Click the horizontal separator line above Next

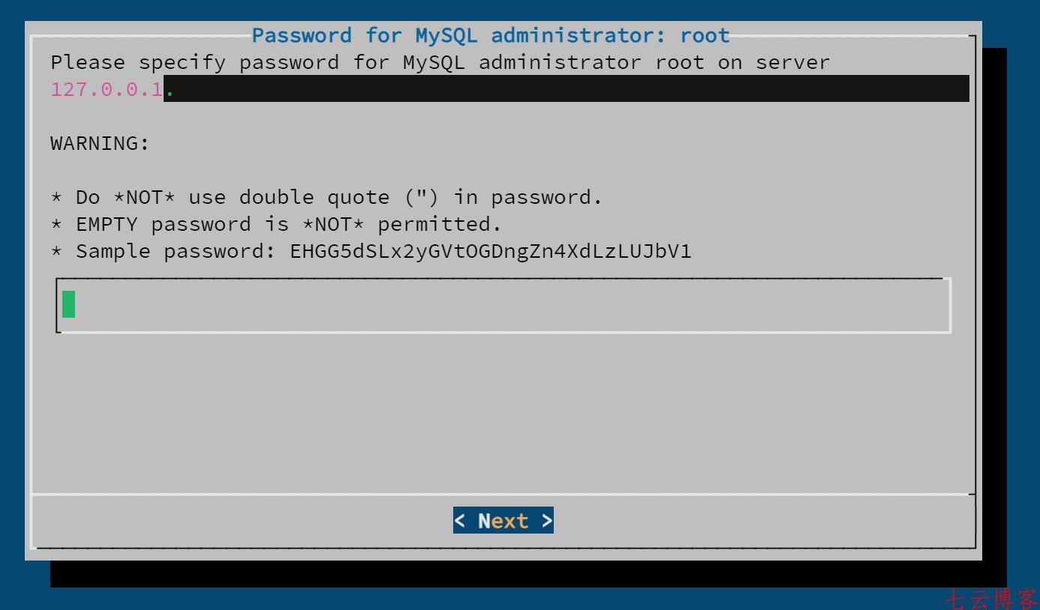pos(503,495)
